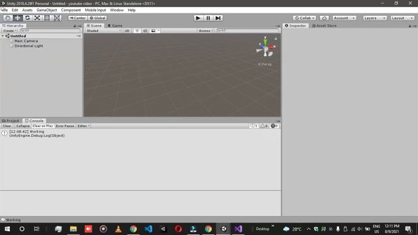Open the Component menu
This screenshot has width=418, height=235.
[x=71, y=10]
